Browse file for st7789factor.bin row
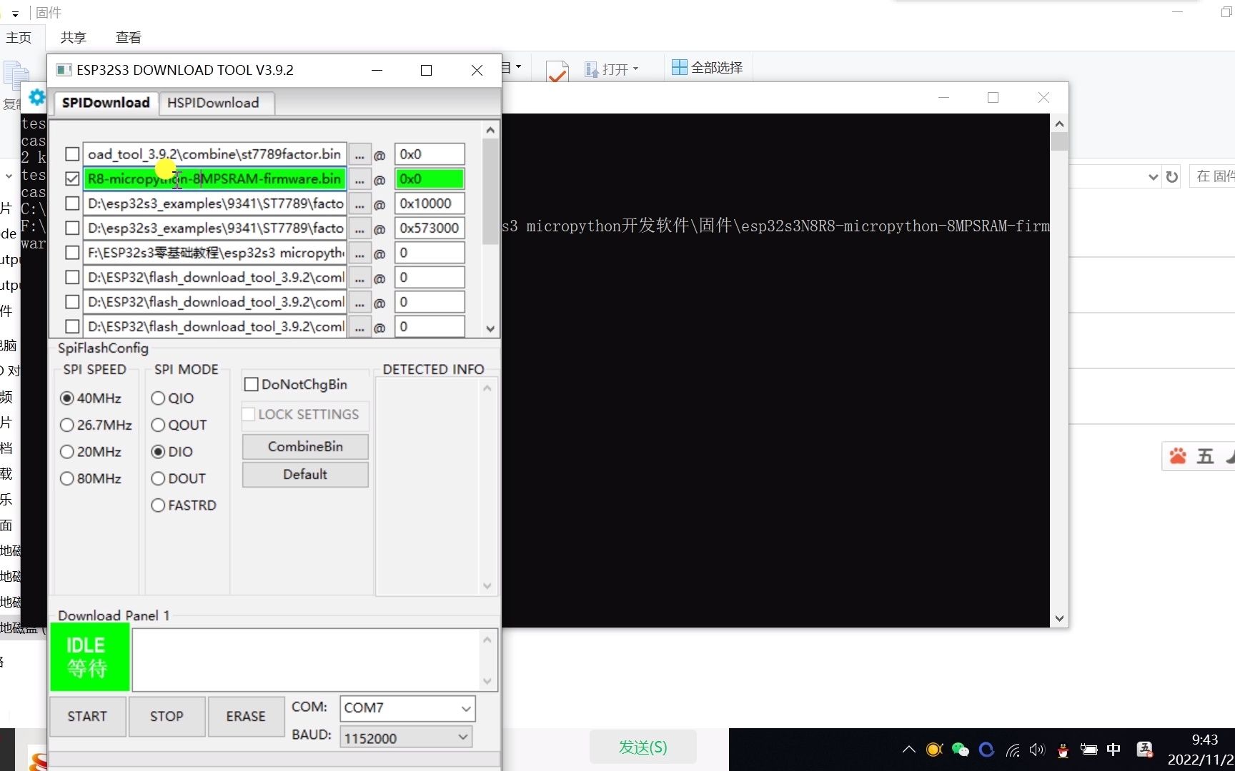 tap(359, 154)
